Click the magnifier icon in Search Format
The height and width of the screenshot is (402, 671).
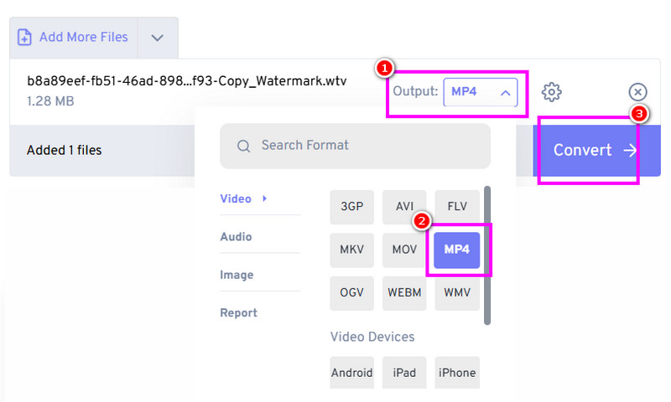[x=244, y=146]
